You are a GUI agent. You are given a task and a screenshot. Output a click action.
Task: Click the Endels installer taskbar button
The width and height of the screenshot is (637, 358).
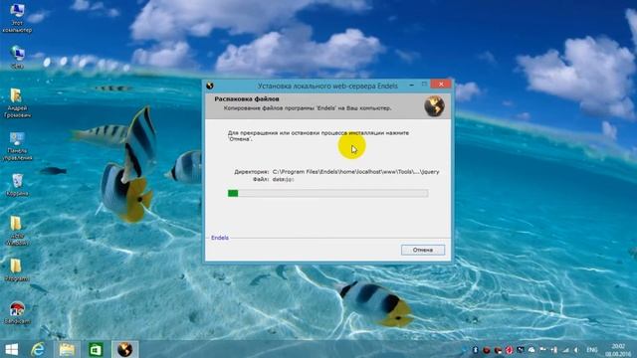(x=124, y=349)
